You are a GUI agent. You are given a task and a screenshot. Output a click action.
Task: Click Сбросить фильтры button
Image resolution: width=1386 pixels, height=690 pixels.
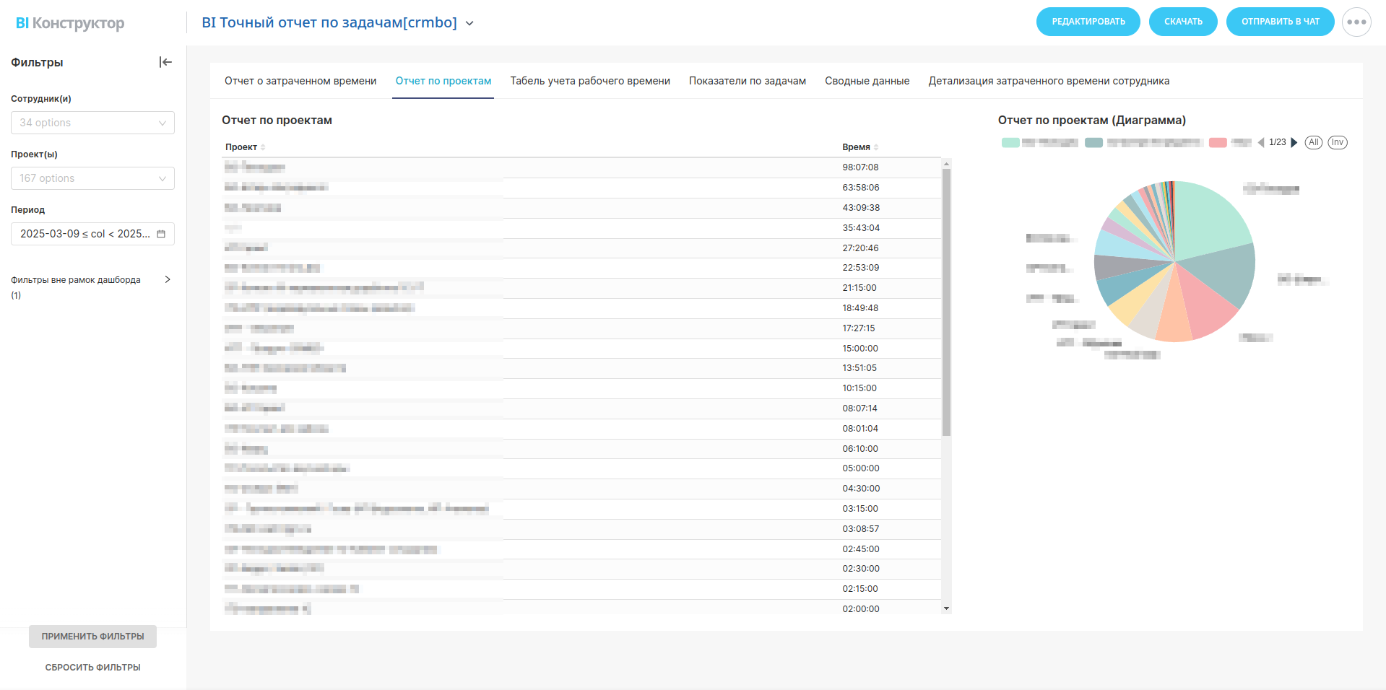tap(92, 667)
